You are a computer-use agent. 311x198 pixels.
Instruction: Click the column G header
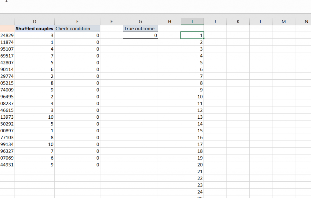click(140, 21)
